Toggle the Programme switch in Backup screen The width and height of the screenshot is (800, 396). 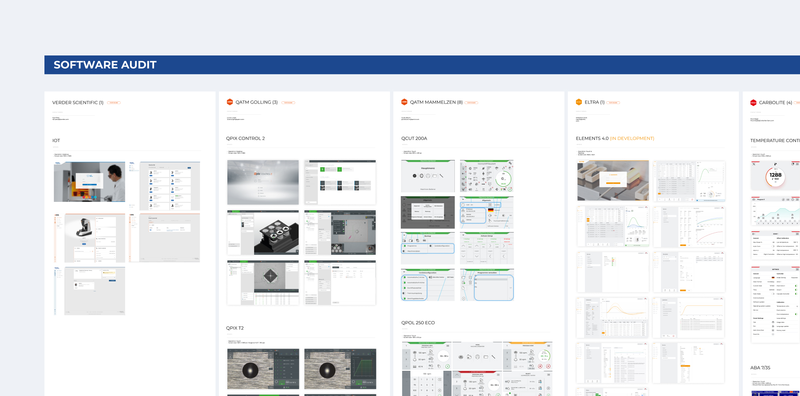tap(405, 246)
